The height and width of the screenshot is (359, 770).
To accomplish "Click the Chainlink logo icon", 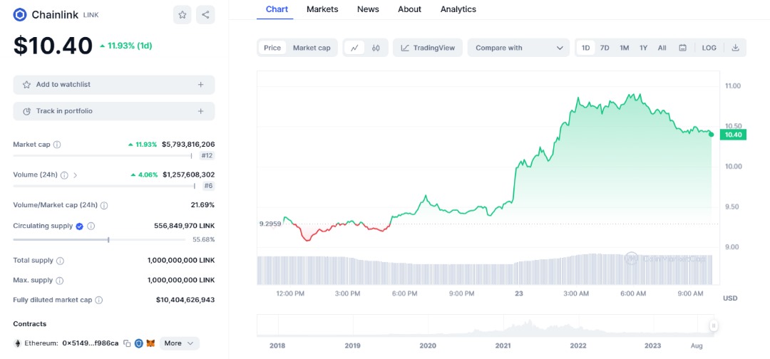I will (20, 15).
